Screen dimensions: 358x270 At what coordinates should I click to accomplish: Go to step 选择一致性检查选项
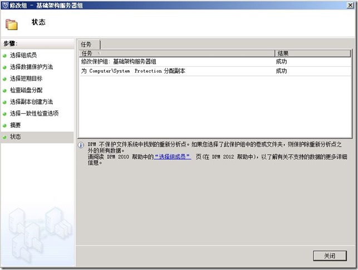click(x=34, y=113)
